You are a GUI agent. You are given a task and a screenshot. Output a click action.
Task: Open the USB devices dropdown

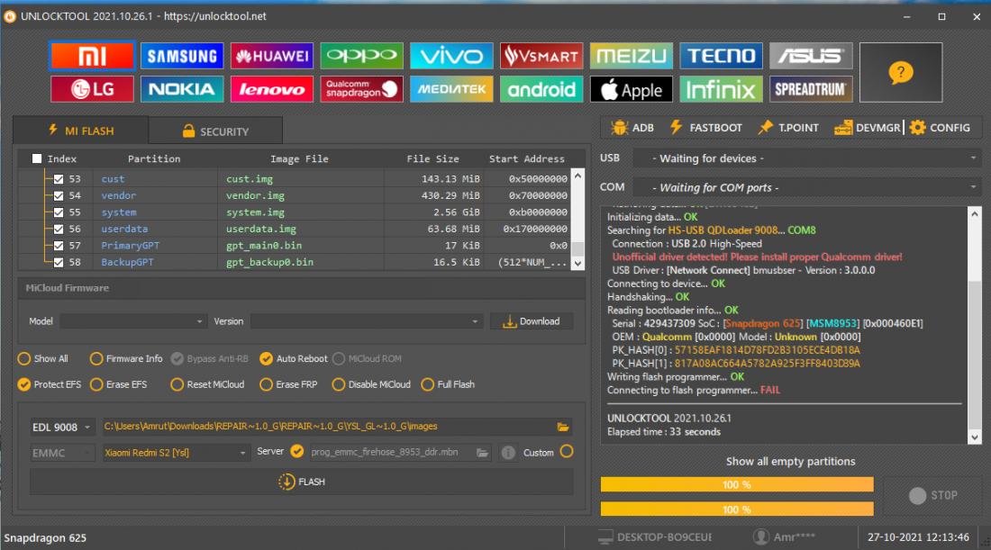(x=807, y=158)
